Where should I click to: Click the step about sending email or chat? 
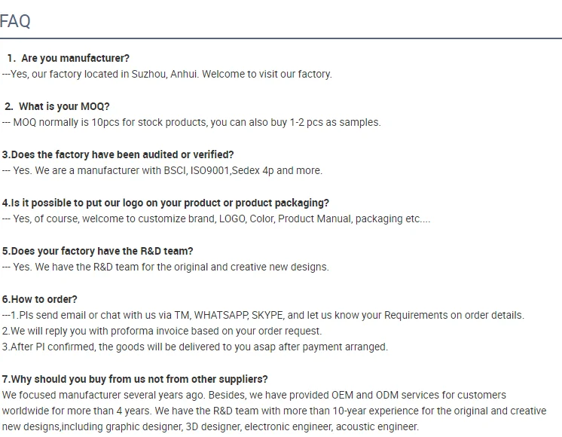pyautogui.click(x=263, y=315)
